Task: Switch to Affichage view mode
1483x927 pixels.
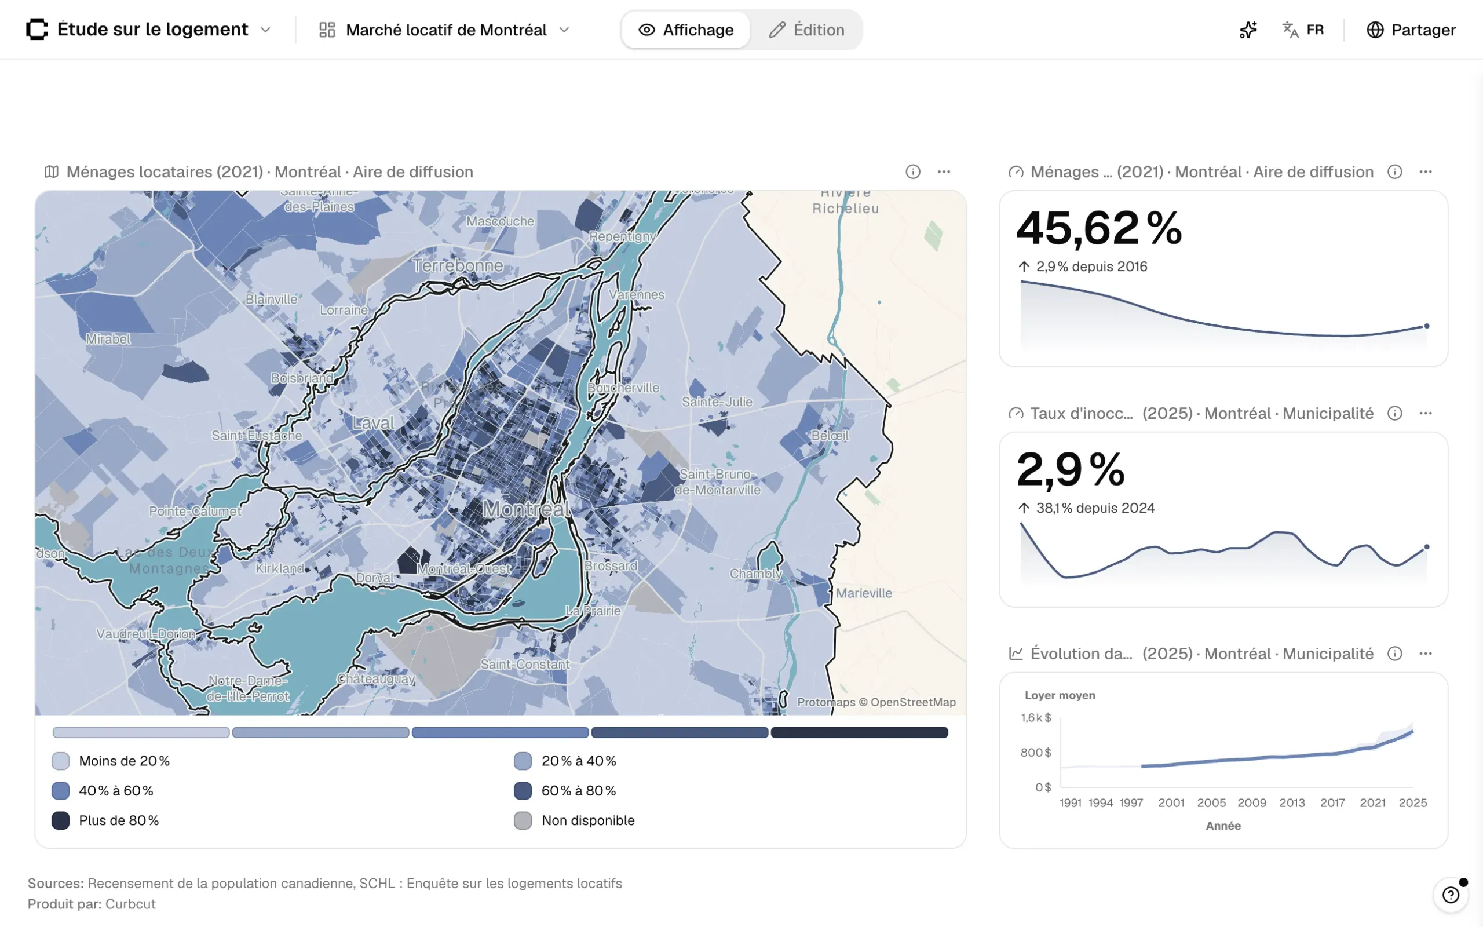Action: pos(686,30)
